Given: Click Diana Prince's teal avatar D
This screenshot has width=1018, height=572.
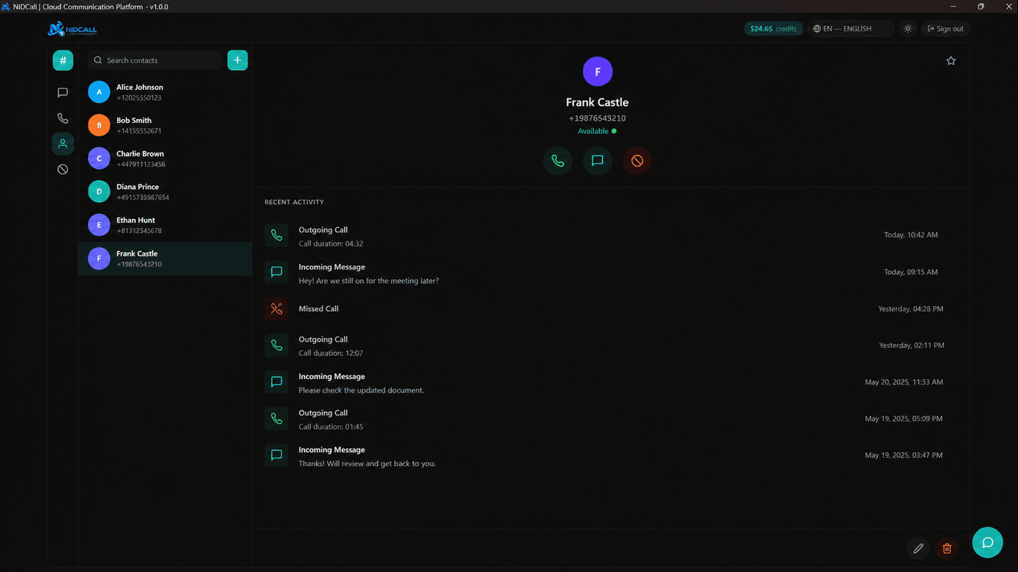Looking at the screenshot, I should (99, 192).
